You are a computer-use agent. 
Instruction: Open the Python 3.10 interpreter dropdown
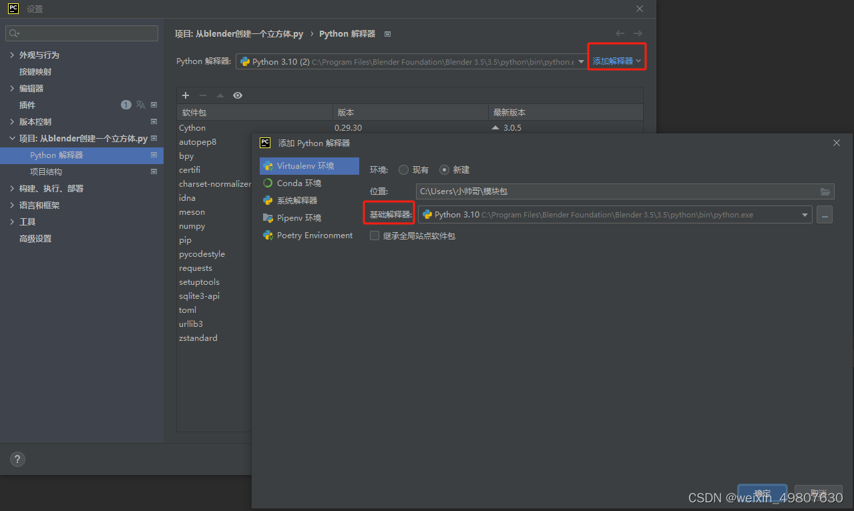pyautogui.click(x=581, y=61)
